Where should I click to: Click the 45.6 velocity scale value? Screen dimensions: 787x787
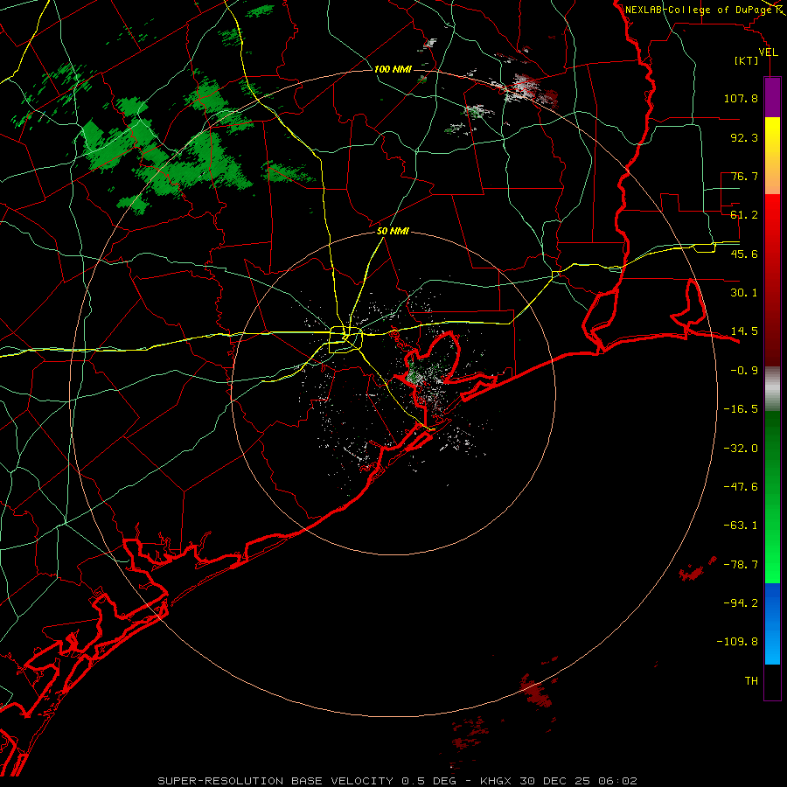[744, 254]
